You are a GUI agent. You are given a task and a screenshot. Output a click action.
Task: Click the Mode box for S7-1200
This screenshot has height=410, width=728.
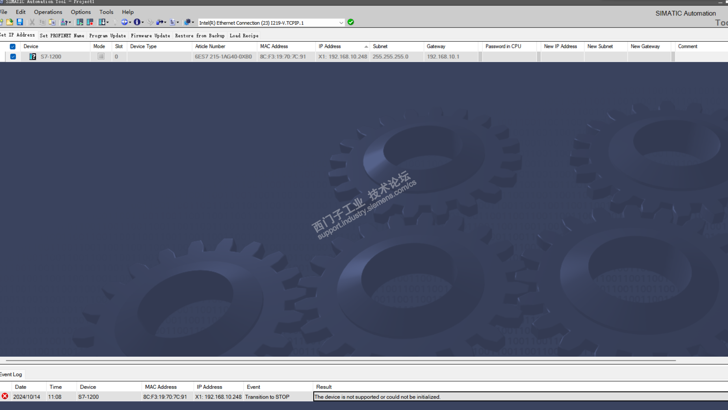(x=101, y=56)
